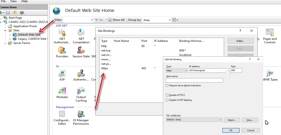Screen dimensions: 281x135
Task: Expand the Server Farms tree node
Action: pyautogui.click(x=5, y=43)
